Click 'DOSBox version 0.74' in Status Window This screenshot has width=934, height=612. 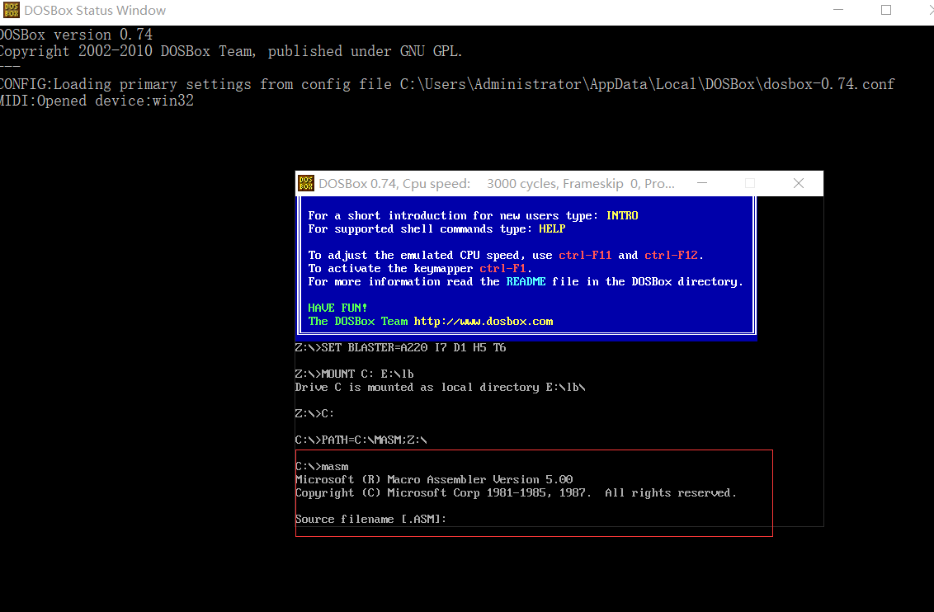pyautogui.click(x=76, y=35)
